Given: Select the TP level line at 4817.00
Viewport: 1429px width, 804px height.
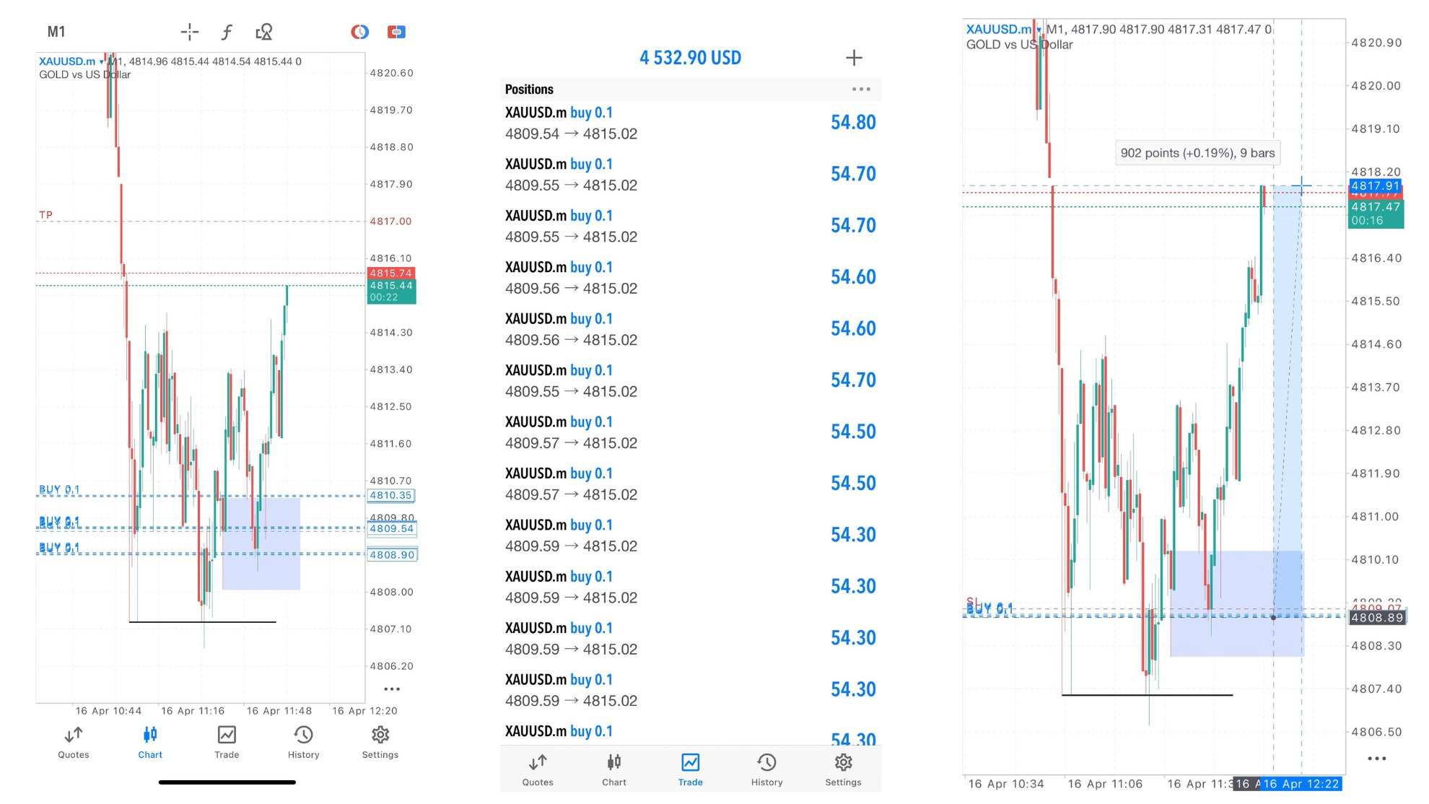Looking at the screenshot, I should 201,221.
